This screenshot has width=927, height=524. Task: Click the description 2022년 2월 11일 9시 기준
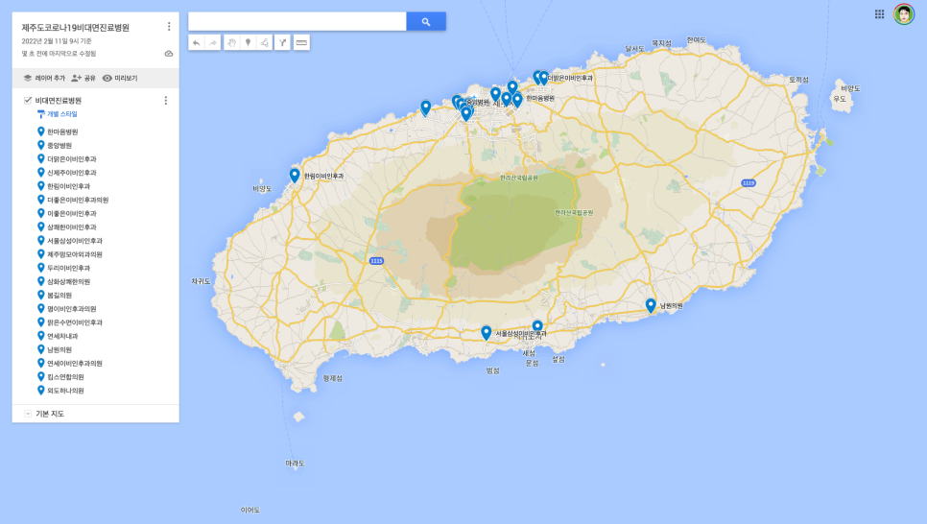(57, 41)
